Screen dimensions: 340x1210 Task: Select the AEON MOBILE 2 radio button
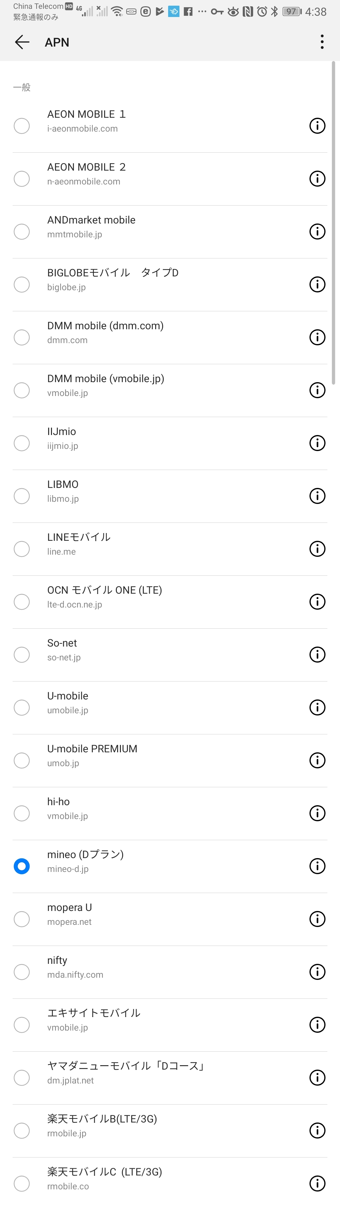click(x=22, y=179)
